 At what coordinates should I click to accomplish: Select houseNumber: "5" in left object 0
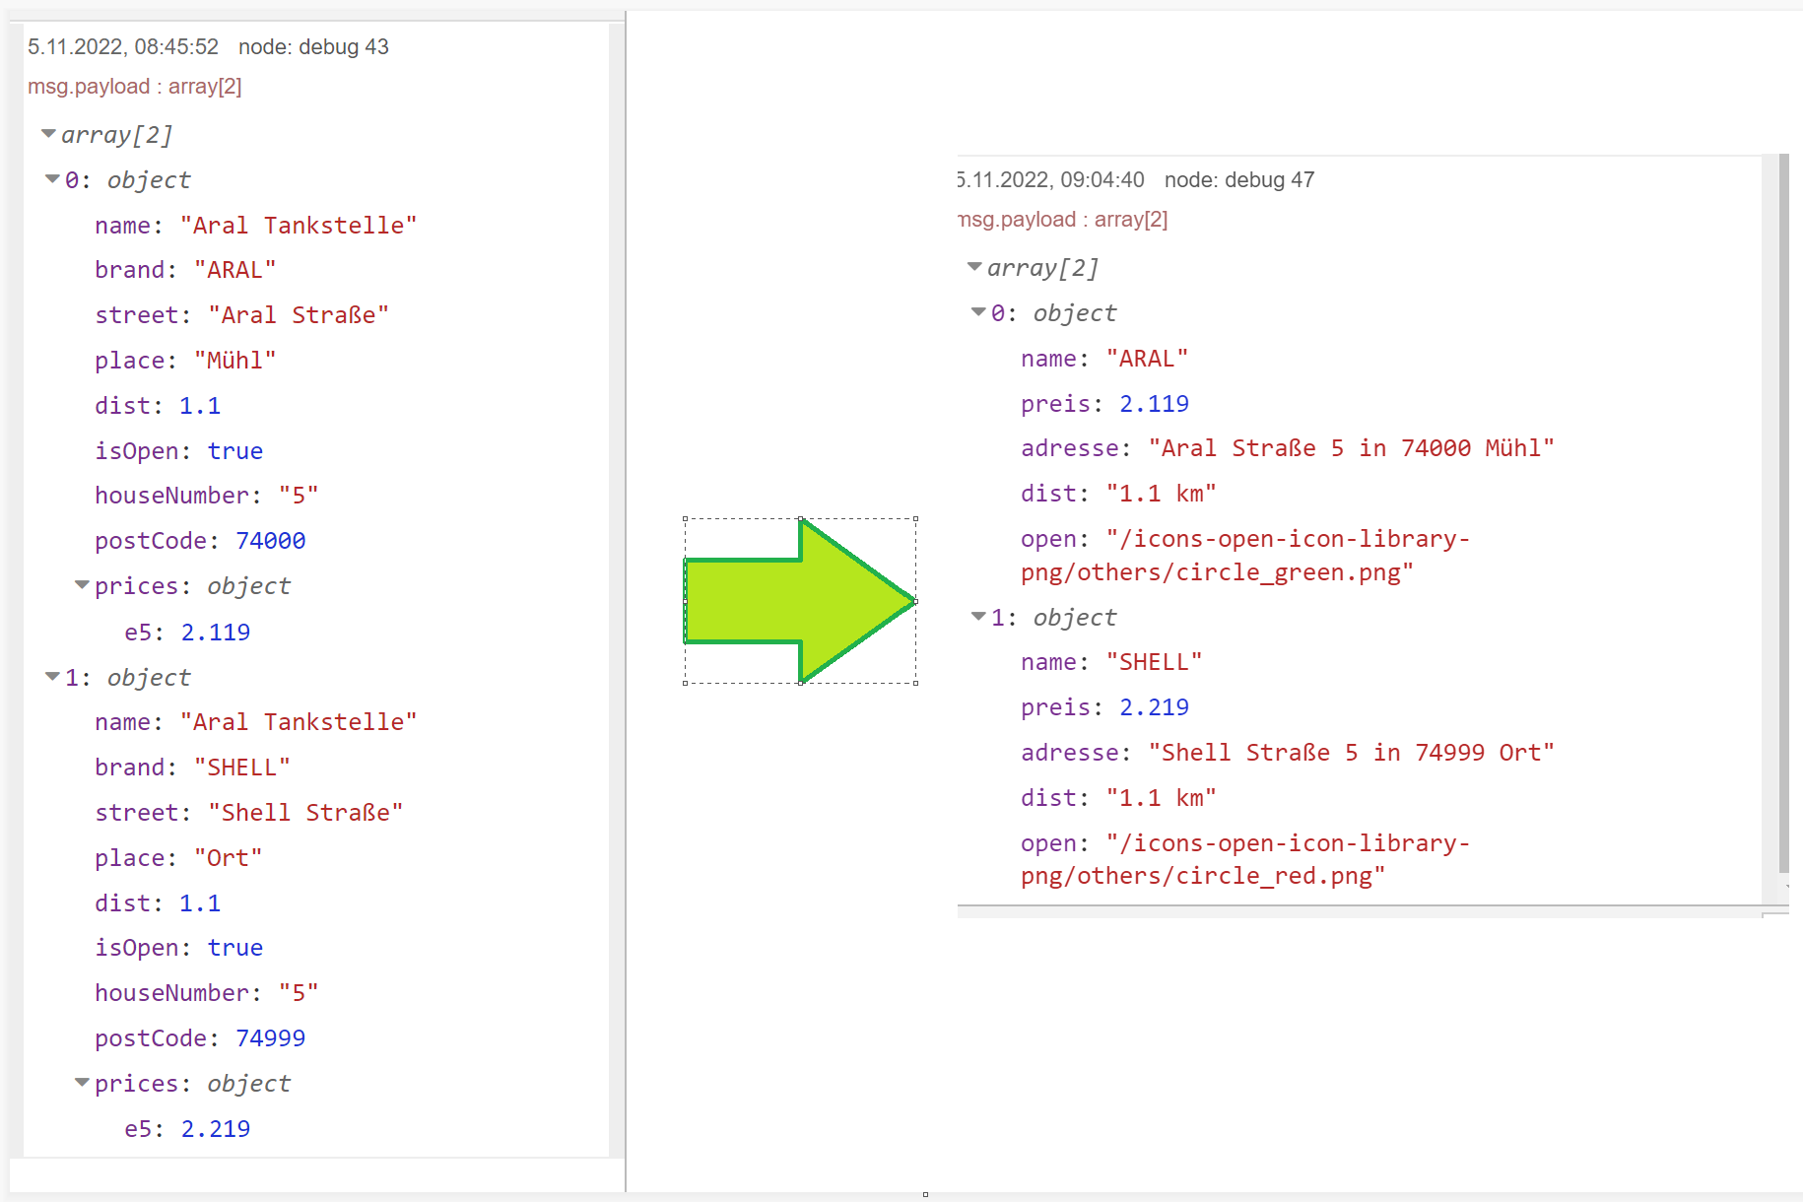tap(207, 496)
